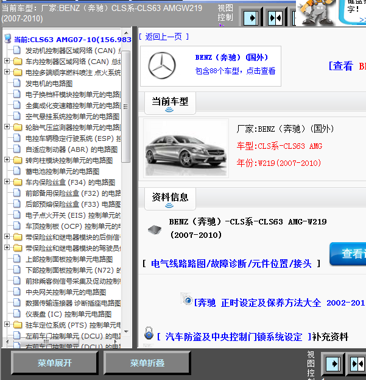The width and height of the screenshot is (366, 380).
Task: Click the tree panel vertical scrollbar thumb
Action: [125, 107]
